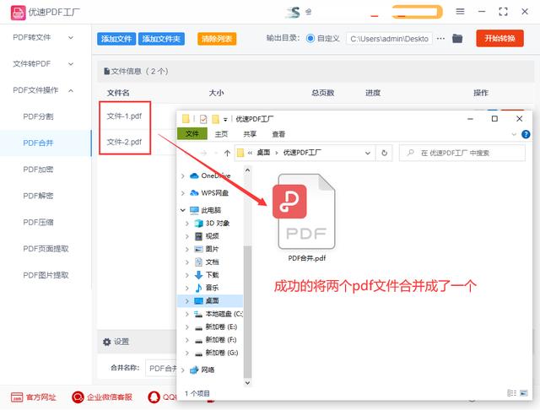Select PDF页面提取 in sidebar

(x=46, y=249)
